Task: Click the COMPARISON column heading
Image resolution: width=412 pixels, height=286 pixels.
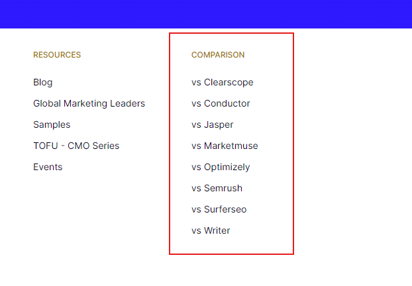Action: [218, 55]
